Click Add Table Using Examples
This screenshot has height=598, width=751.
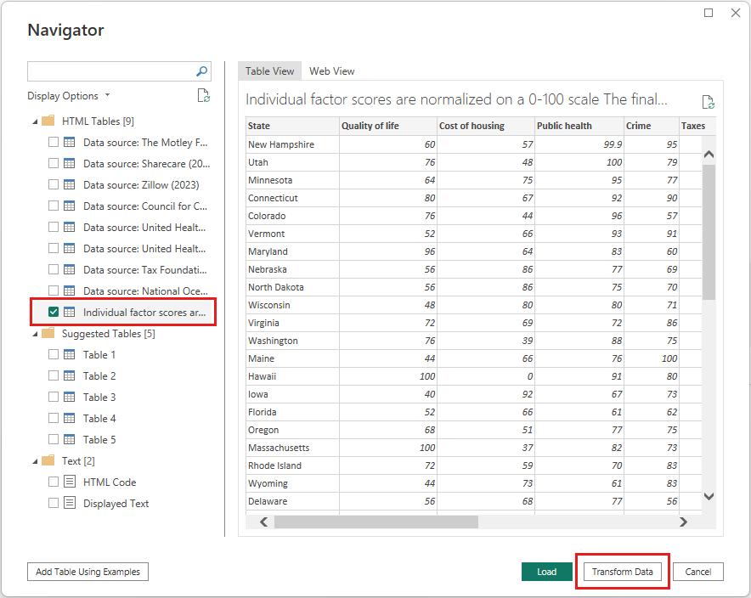(87, 572)
